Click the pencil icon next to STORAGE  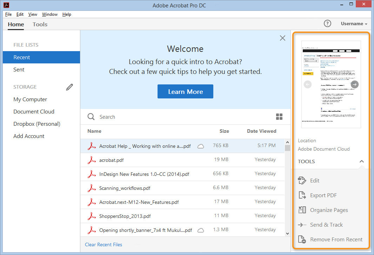pos(69,87)
